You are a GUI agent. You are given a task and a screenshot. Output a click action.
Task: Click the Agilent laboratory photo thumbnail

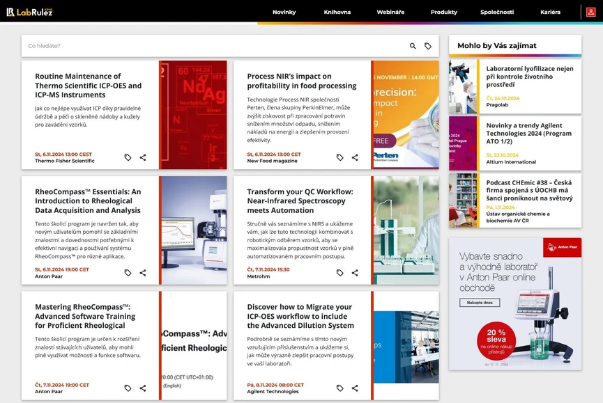pos(406,347)
